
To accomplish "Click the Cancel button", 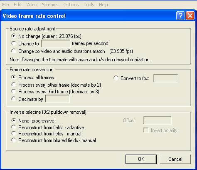I will coord(175,159).
